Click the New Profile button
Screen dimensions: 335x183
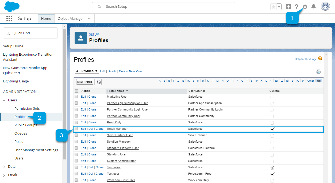(x=84, y=82)
